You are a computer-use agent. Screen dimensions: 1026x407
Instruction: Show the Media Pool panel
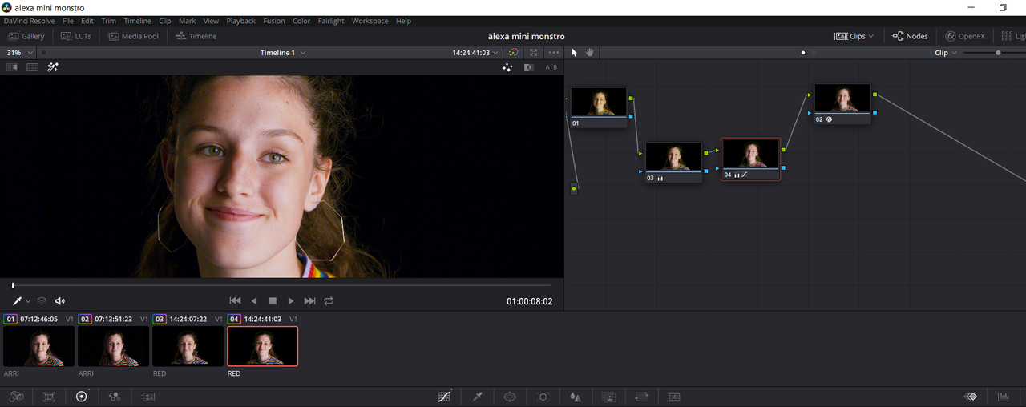134,36
